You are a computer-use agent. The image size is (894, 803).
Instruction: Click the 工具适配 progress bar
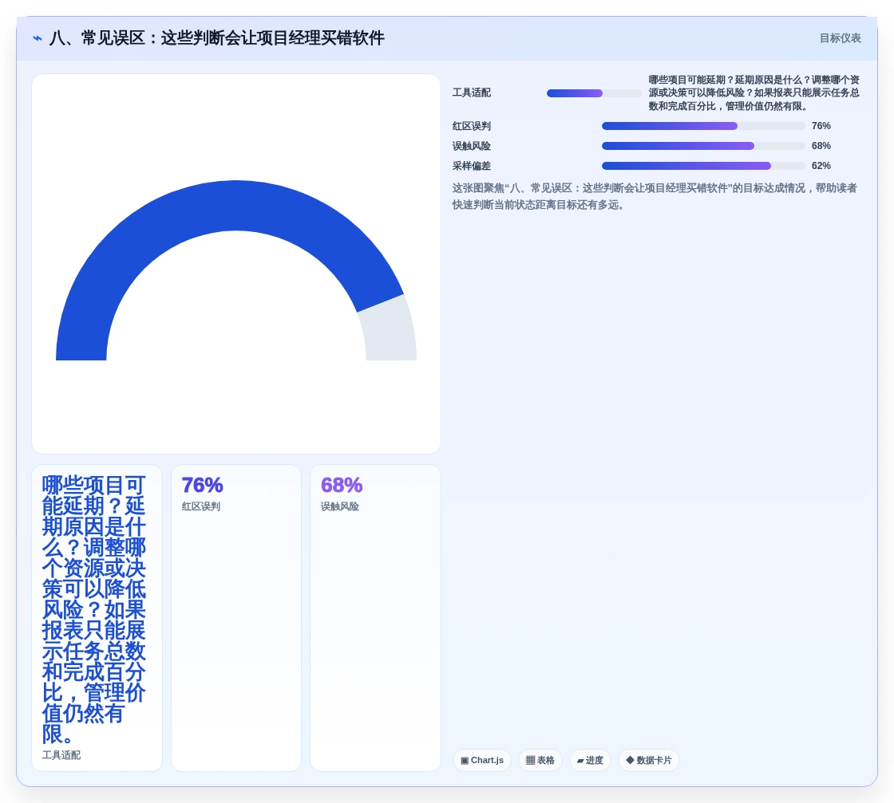(x=594, y=93)
